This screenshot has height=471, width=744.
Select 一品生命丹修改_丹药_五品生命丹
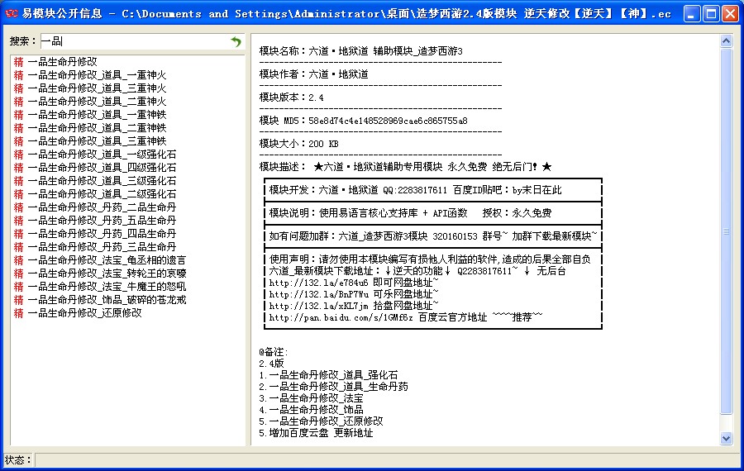pos(102,221)
